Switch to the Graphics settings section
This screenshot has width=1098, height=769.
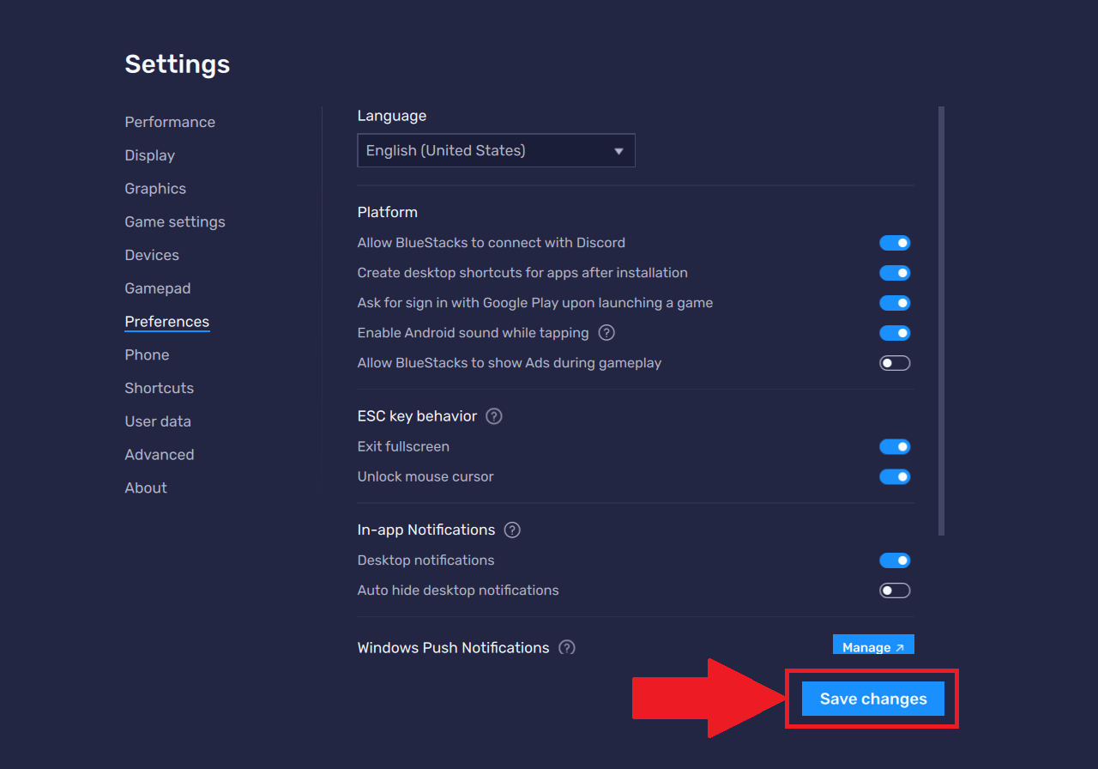click(x=155, y=189)
